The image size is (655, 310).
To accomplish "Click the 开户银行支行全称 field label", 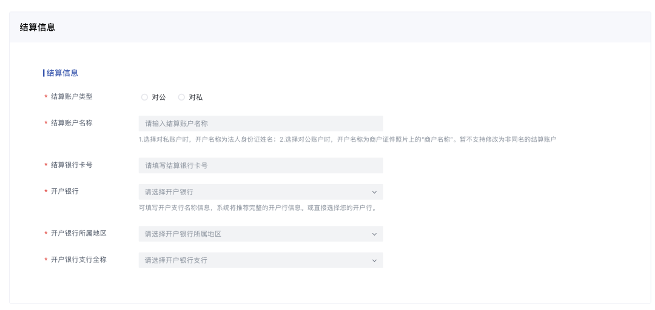I will coord(79,260).
